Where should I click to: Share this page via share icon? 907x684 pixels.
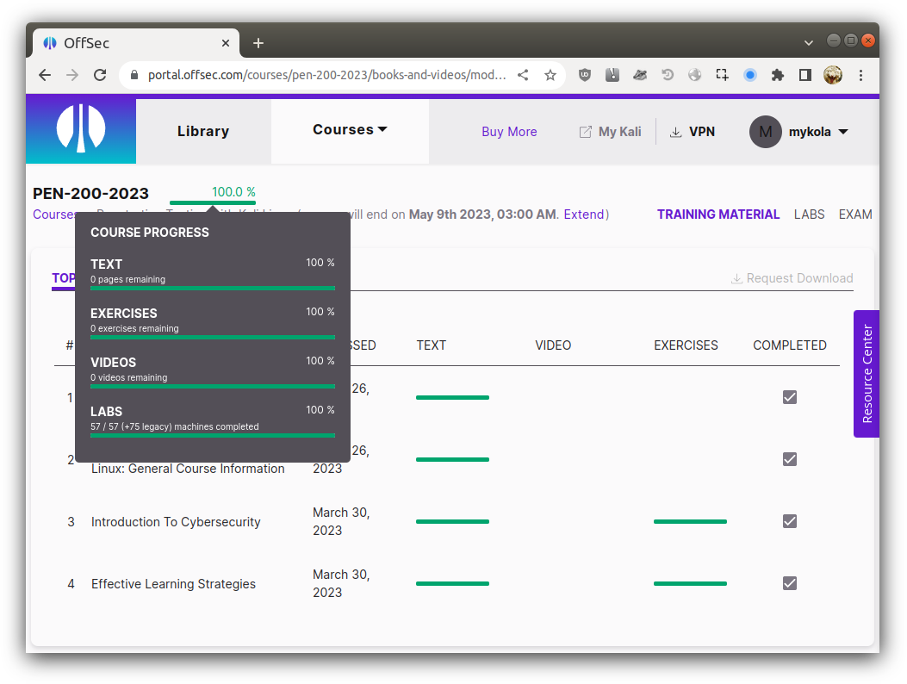[523, 75]
